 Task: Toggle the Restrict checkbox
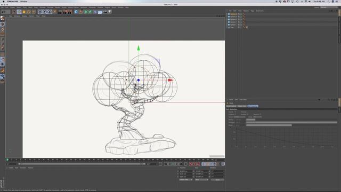(x=261, y=114)
